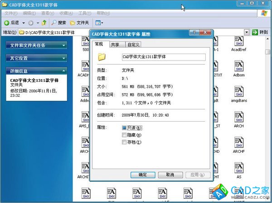Toggle the 只读 (Read-only) checkbox

124,127
